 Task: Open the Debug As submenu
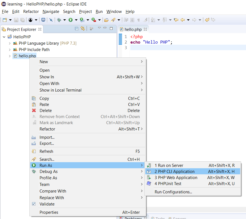click(x=88, y=172)
